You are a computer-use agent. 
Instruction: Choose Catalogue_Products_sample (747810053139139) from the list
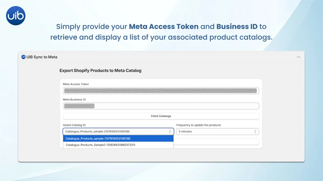click(x=118, y=138)
